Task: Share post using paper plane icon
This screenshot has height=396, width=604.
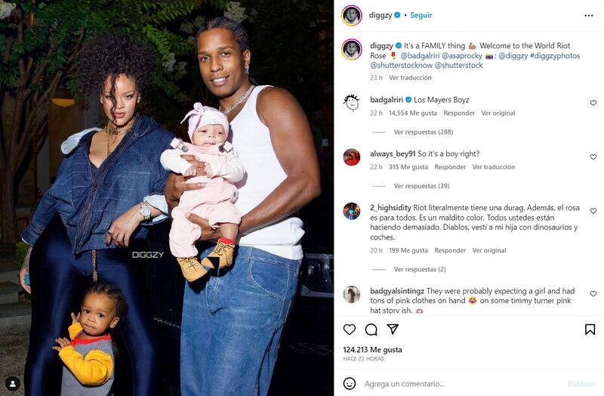Action: click(393, 329)
